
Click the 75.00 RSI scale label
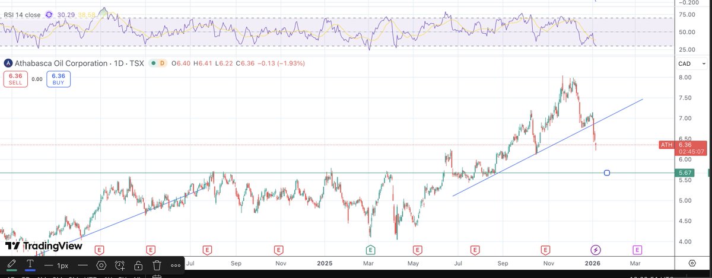click(687, 14)
